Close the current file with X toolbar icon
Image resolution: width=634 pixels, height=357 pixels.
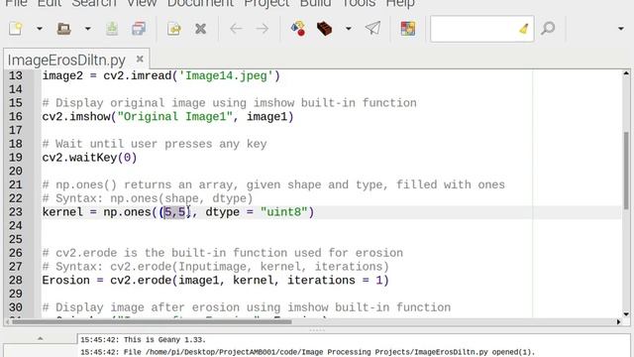coord(200,29)
